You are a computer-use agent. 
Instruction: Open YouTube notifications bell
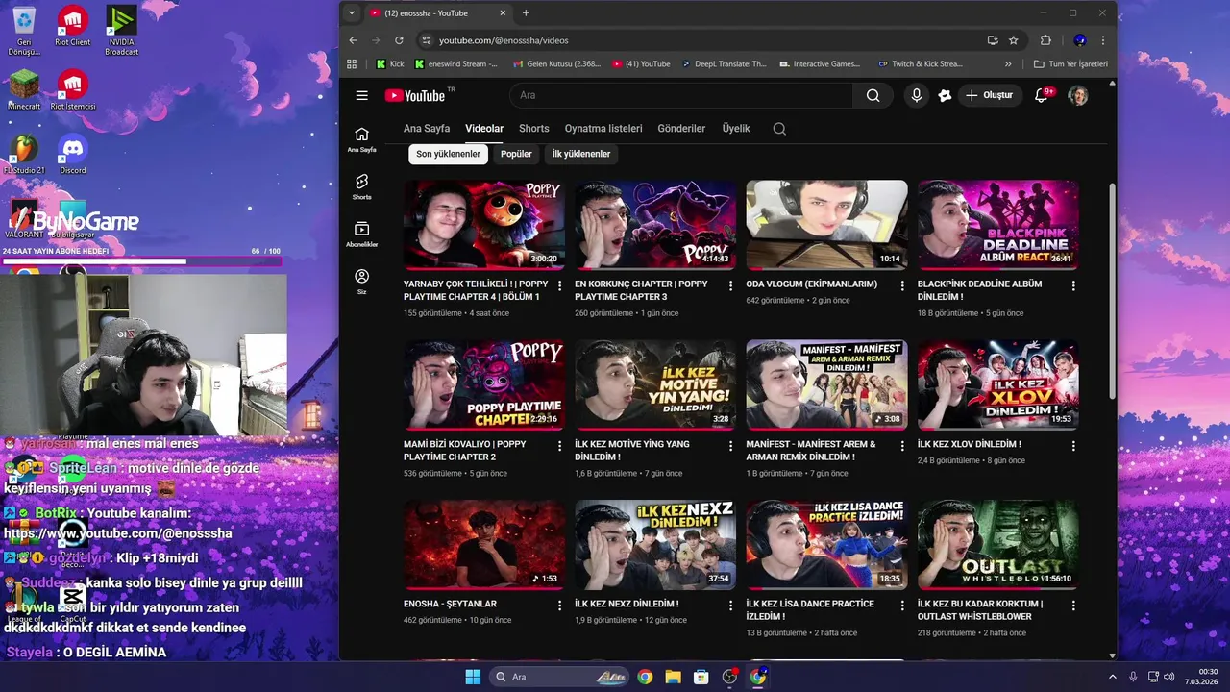pos(1042,95)
